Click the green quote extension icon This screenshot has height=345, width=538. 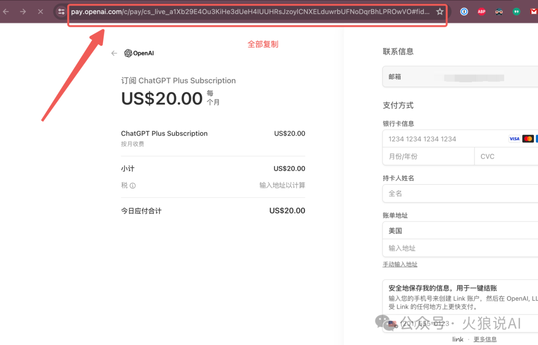tap(517, 11)
